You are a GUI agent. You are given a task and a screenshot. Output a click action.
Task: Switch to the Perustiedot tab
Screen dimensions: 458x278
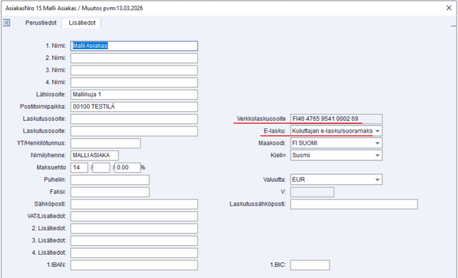click(x=40, y=23)
